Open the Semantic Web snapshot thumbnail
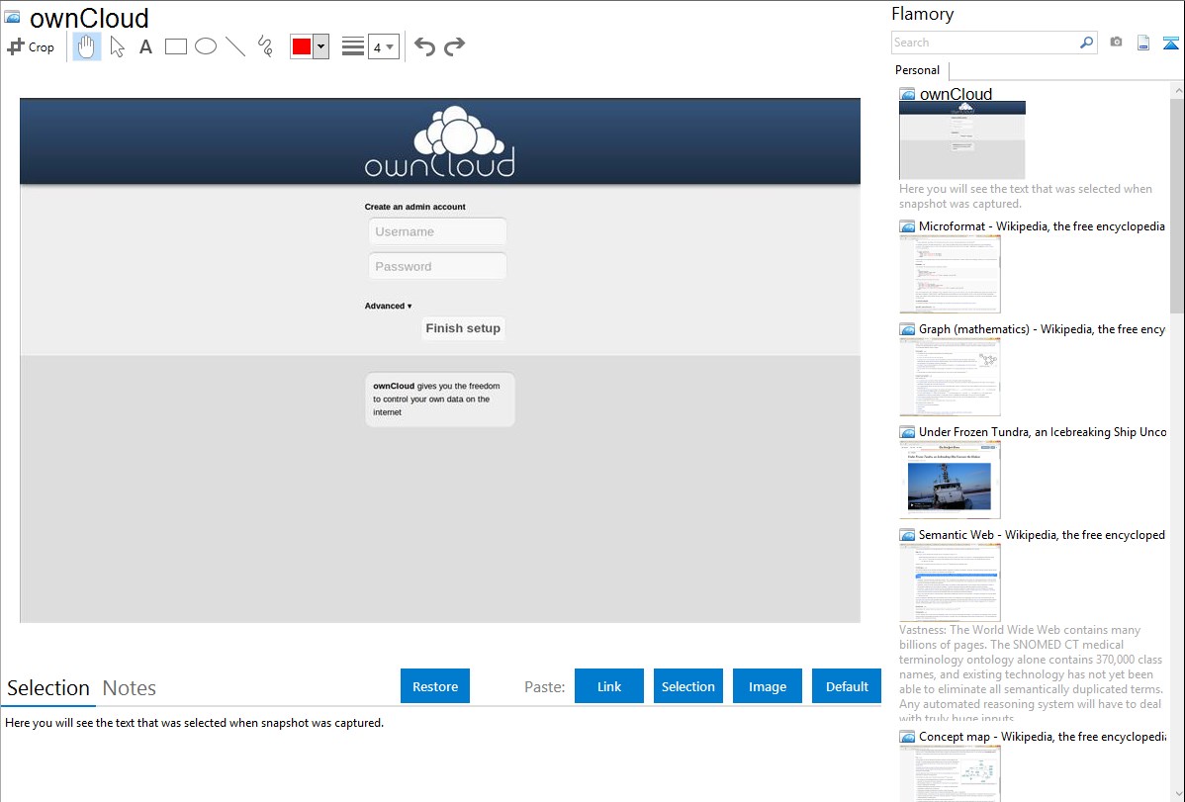Viewport: 1185px width, 802px height. [x=950, y=582]
